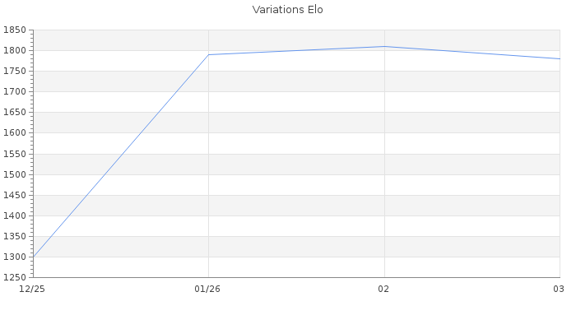Click the line's data point at 01/26
Viewport: 576px width, 329px height.
click(x=208, y=55)
